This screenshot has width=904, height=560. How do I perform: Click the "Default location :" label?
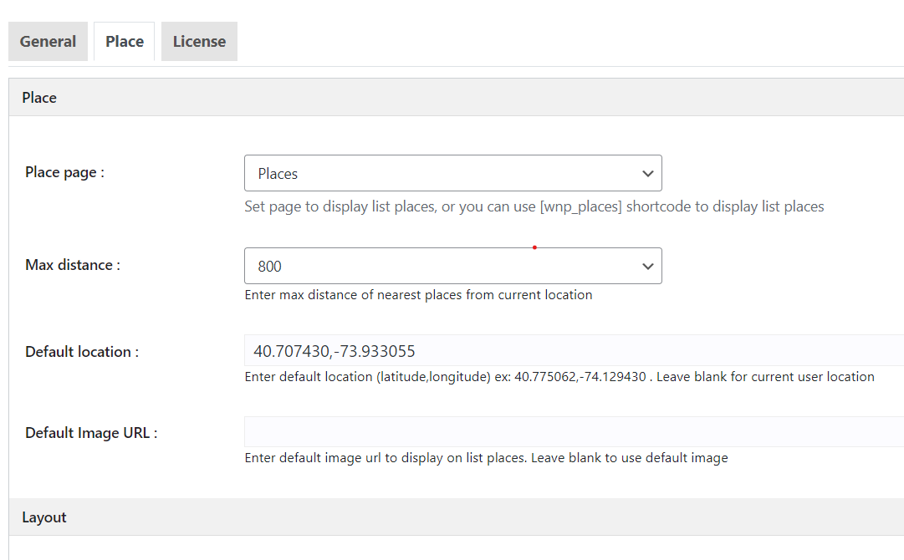82,352
